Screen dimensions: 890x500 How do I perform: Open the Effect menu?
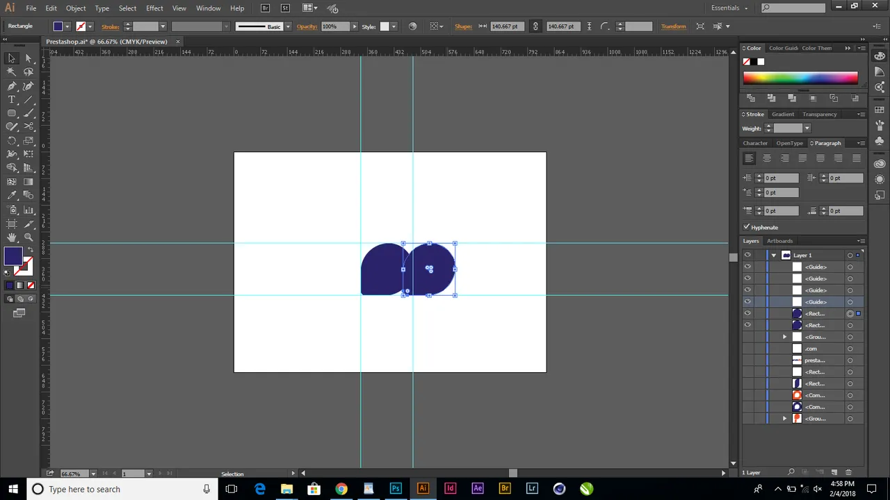click(x=154, y=8)
